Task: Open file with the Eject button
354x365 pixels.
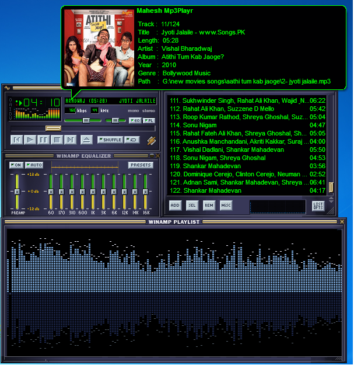Action: click(86, 140)
